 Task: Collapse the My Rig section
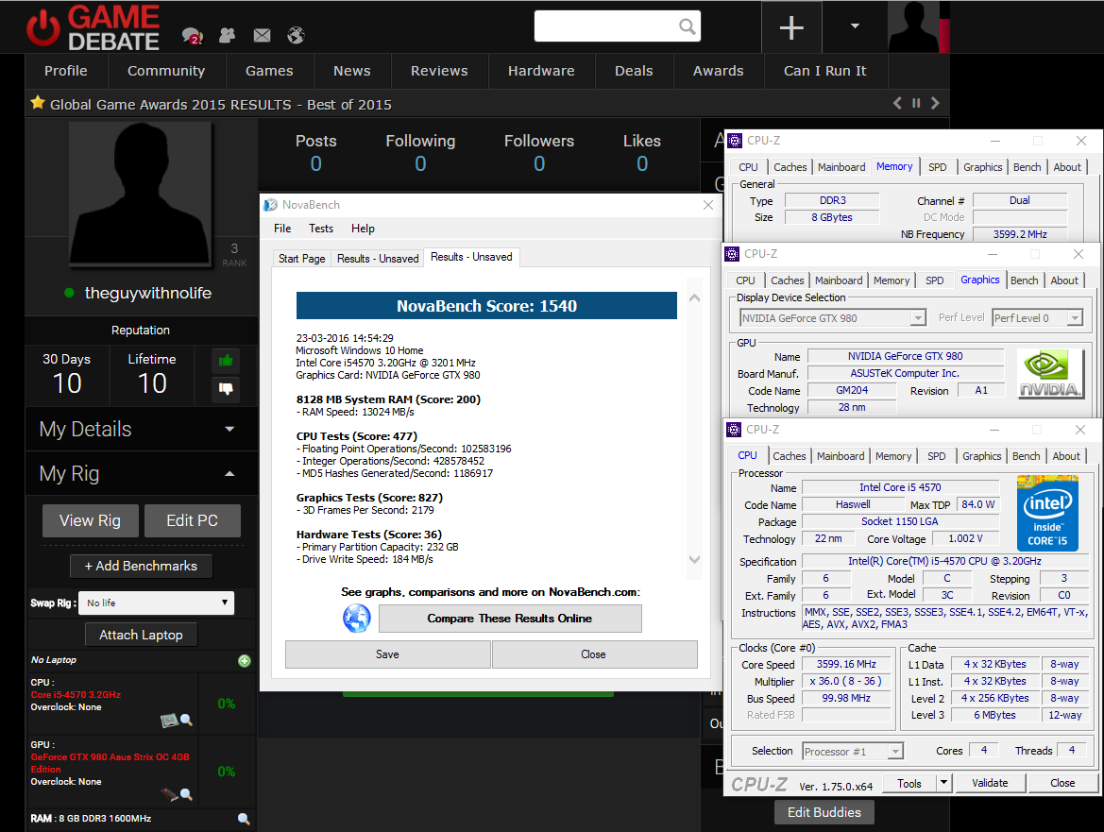click(141, 474)
